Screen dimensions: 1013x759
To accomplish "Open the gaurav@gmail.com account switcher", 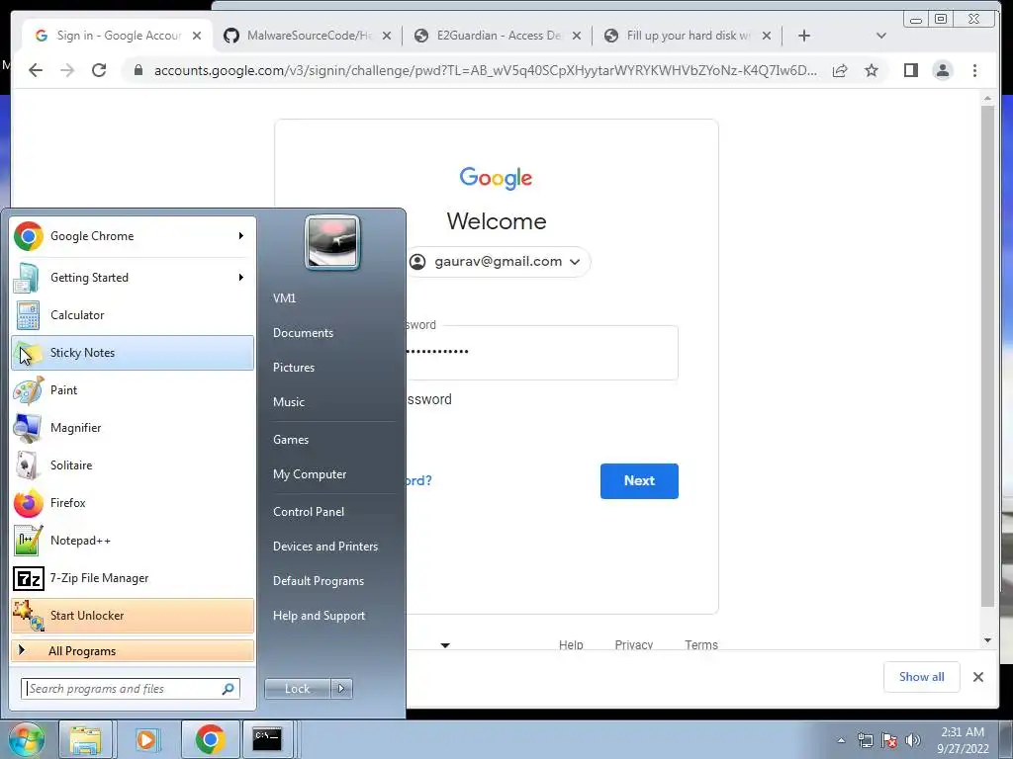I will point(497,262).
